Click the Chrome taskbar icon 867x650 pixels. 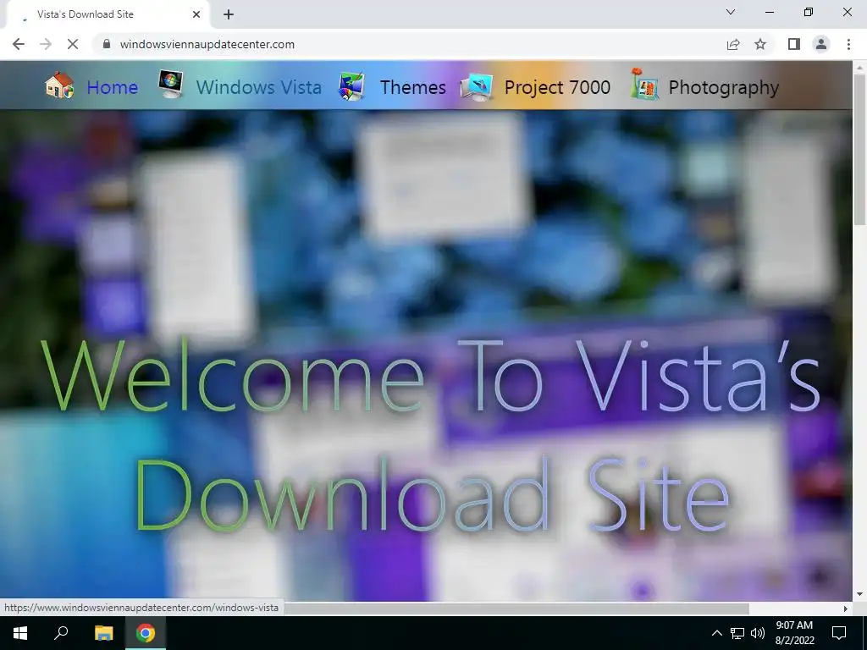coord(146,633)
